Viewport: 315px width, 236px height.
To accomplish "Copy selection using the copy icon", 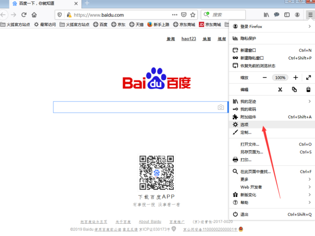I will [x=294, y=89].
